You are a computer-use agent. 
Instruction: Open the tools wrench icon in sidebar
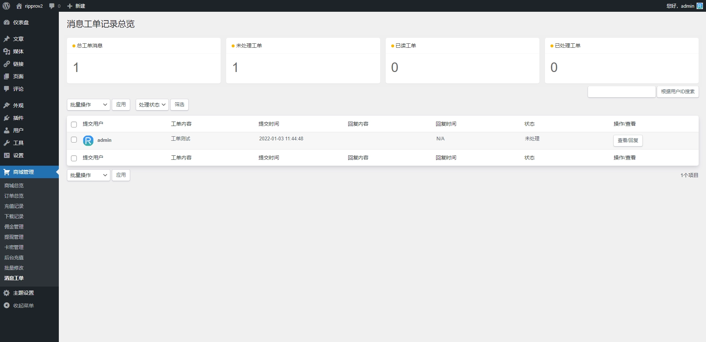[x=7, y=143]
